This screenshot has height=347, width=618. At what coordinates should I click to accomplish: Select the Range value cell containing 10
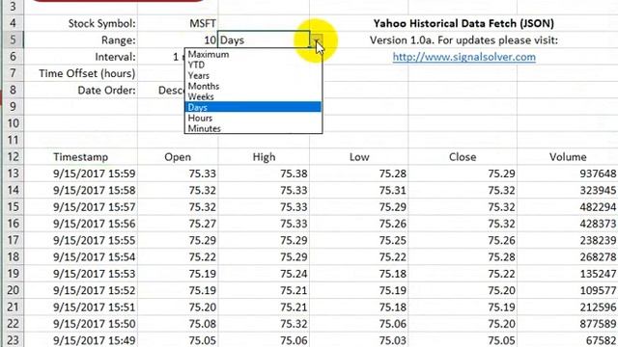(178, 40)
